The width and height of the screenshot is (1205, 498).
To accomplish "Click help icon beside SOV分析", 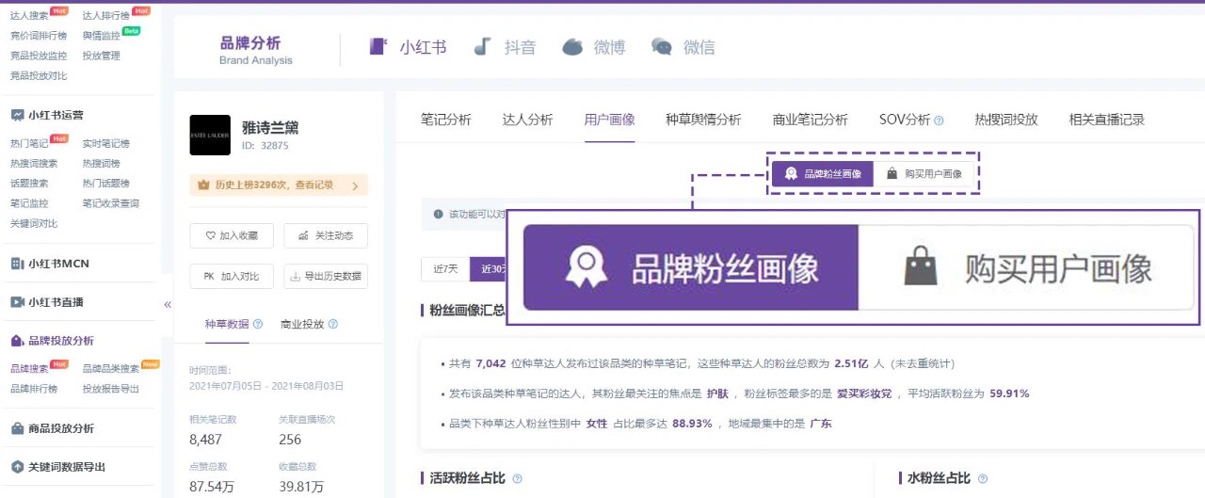I will point(939,120).
